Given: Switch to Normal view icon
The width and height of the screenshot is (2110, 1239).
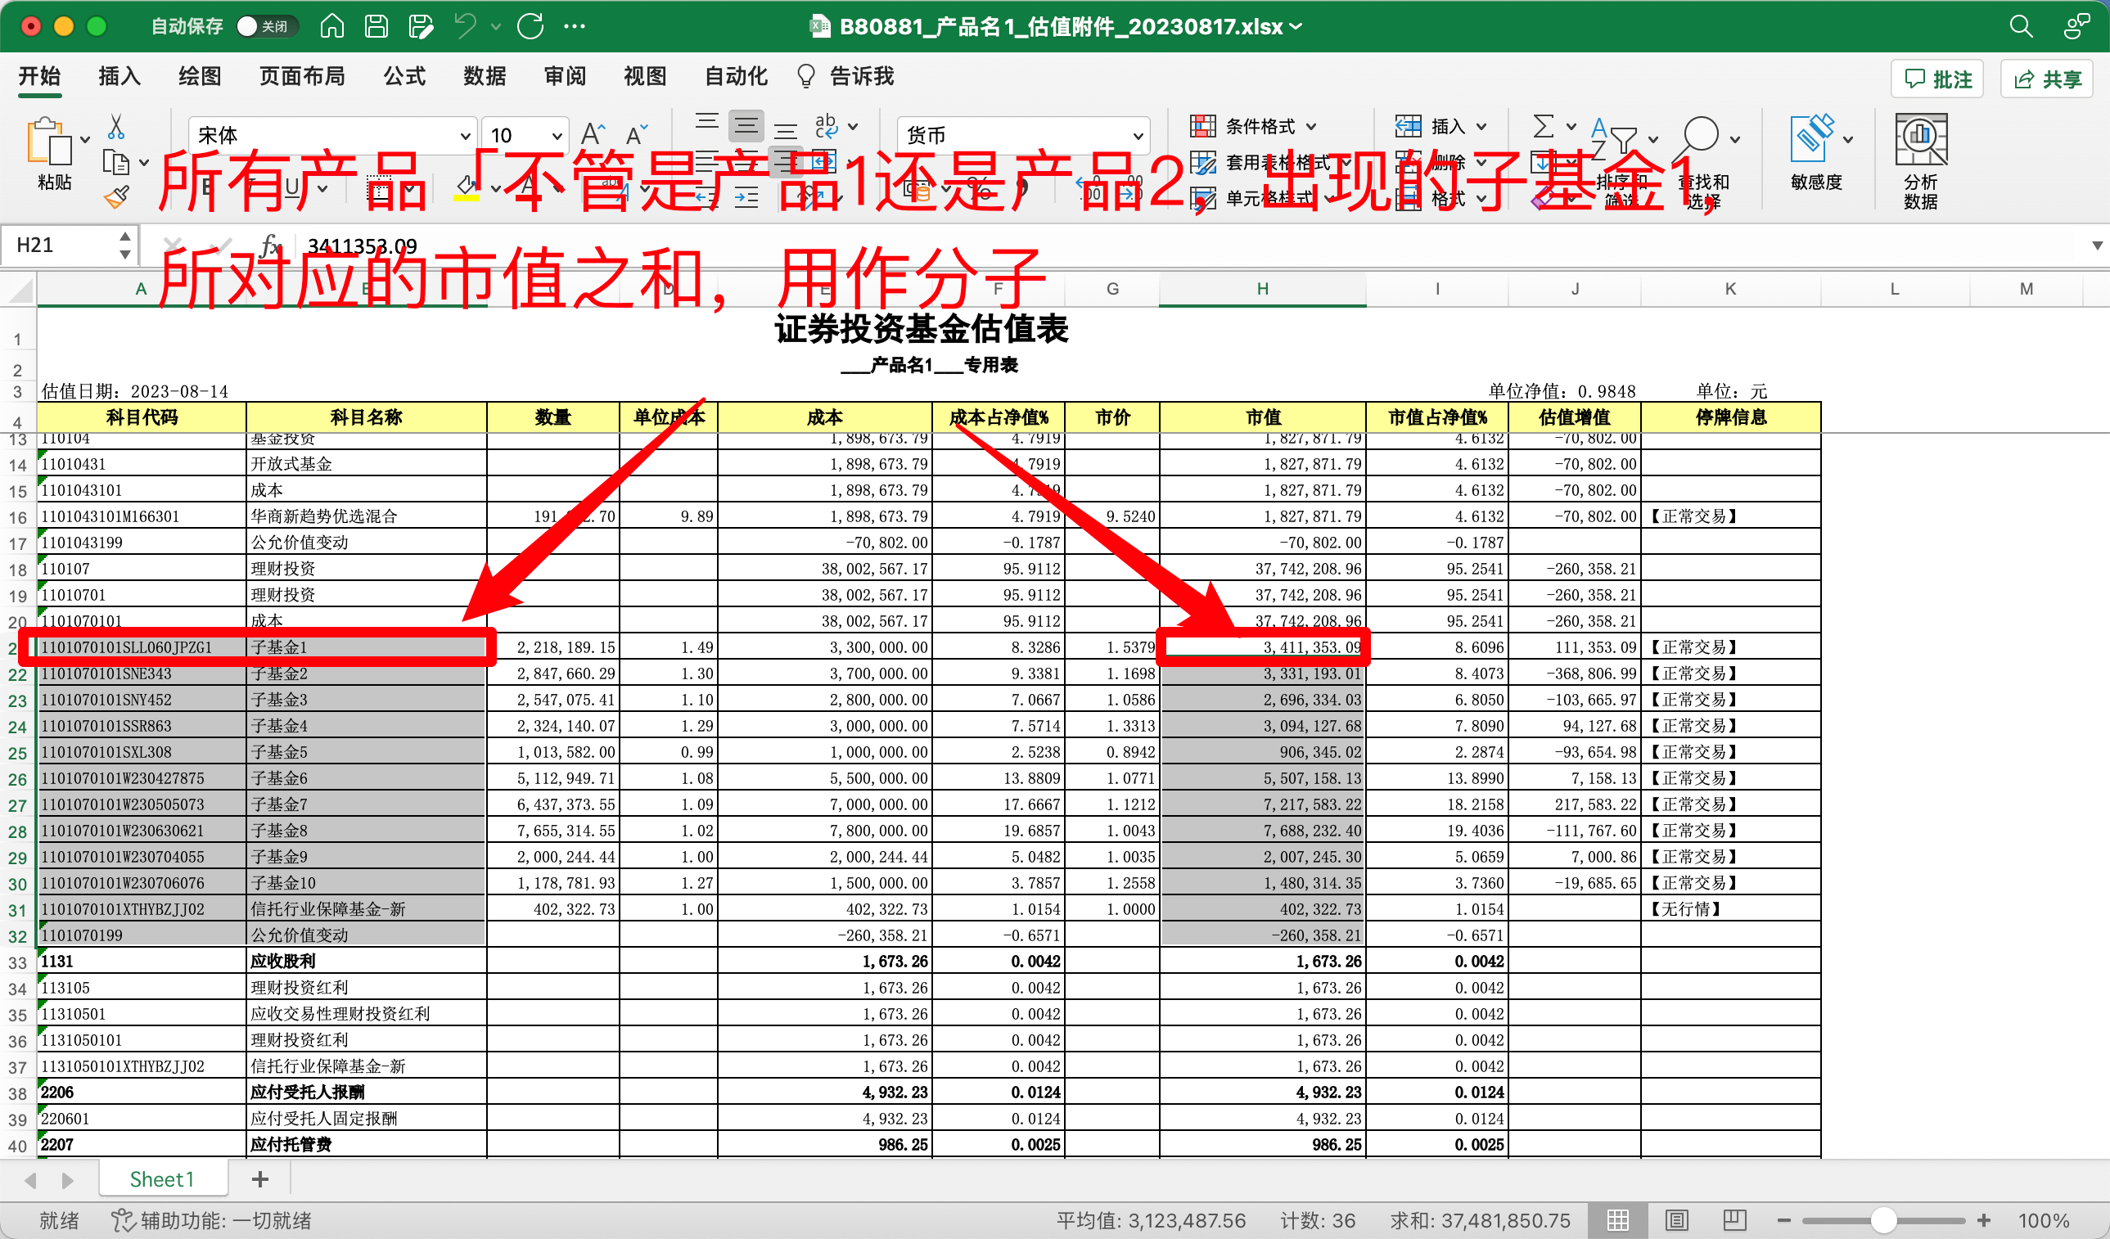Looking at the screenshot, I should tap(1617, 1220).
